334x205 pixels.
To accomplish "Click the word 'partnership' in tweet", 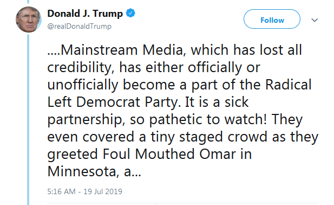I will [84, 120].
